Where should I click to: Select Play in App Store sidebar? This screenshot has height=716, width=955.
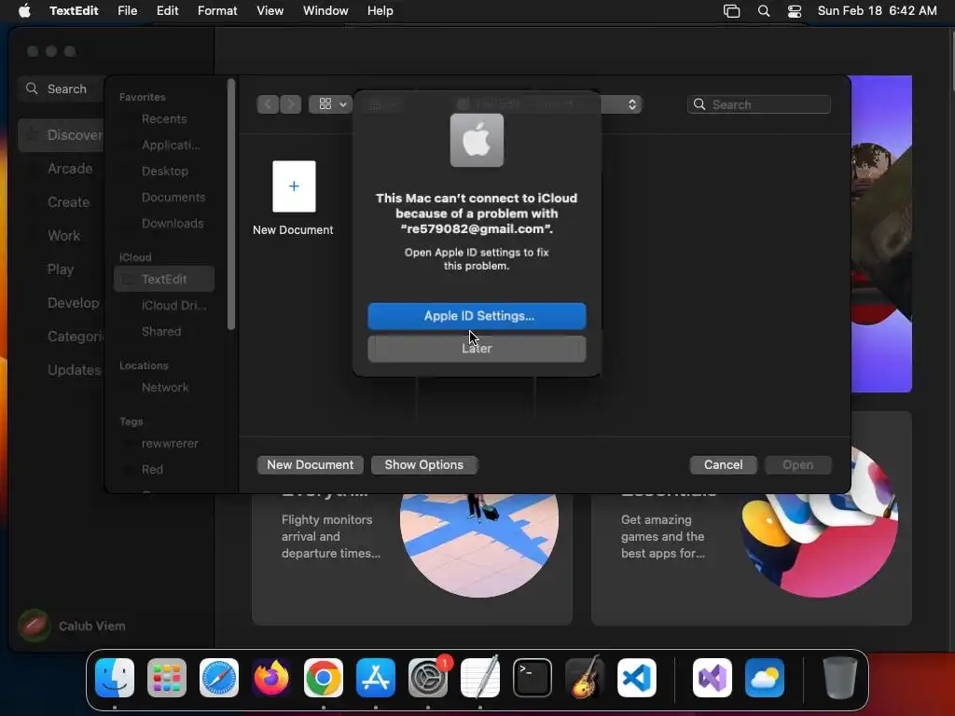pyautogui.click(x=61, y=269)
